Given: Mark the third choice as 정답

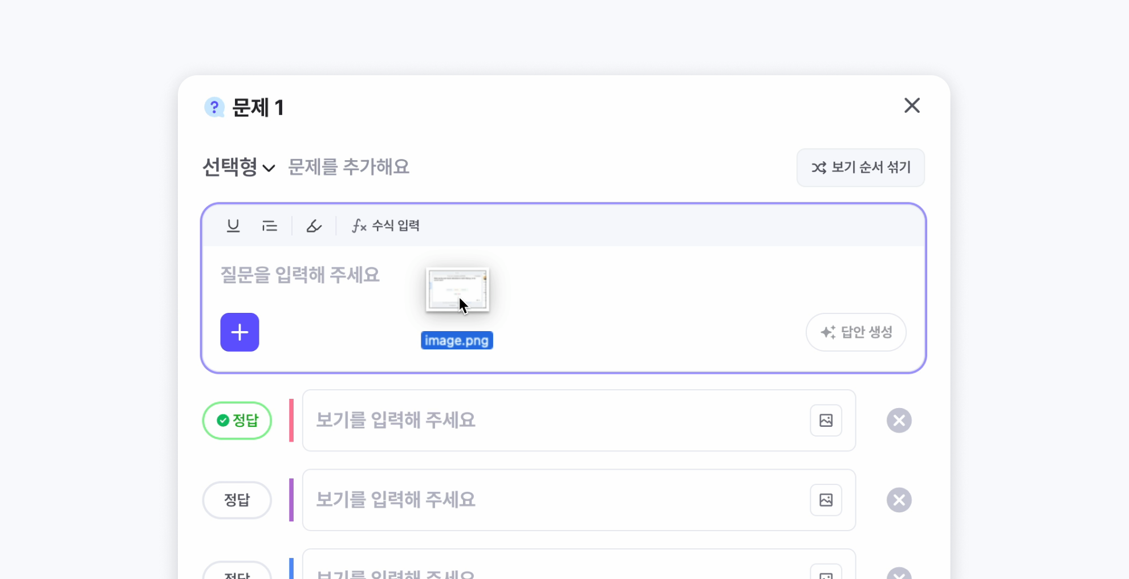Looking at the screenshot, I should pyautogui.click(x=237, y=573).
